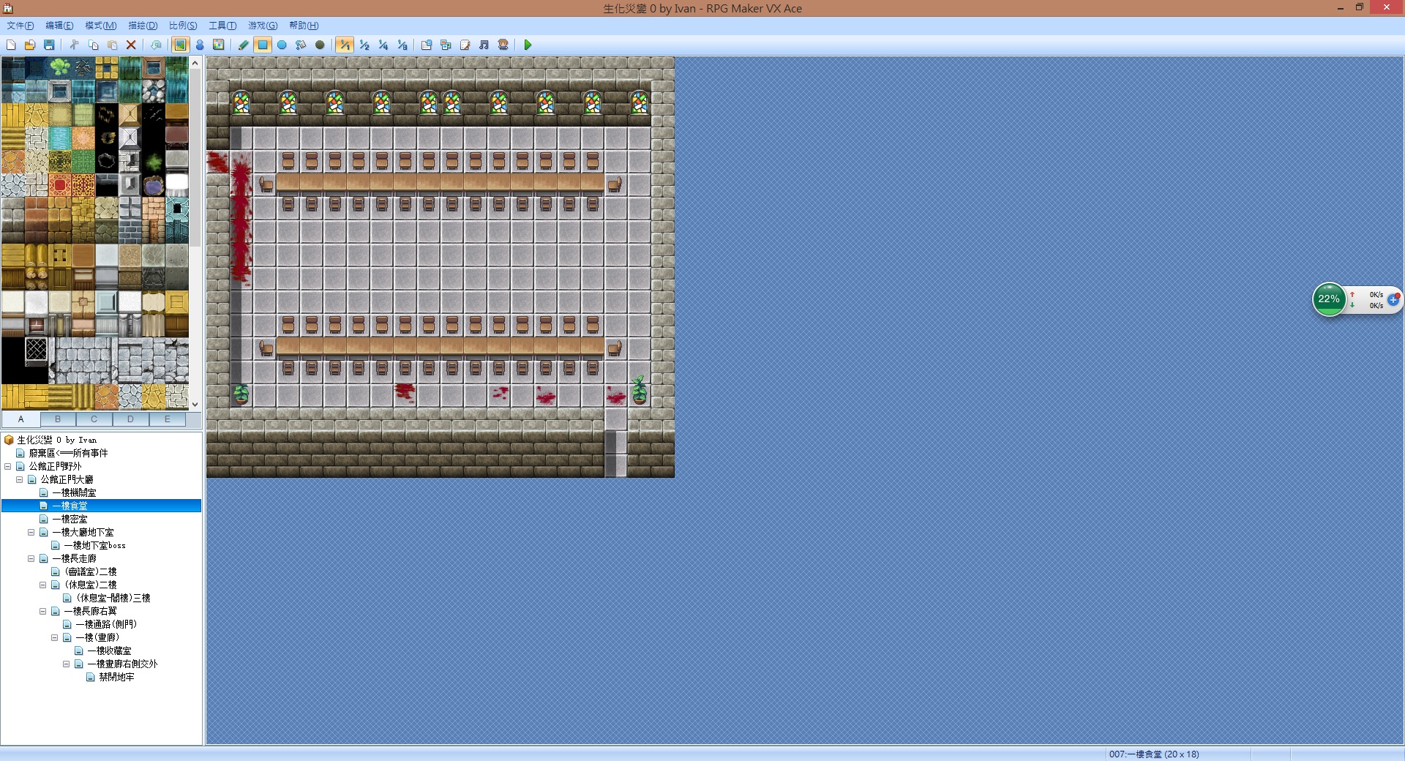Switch to tileset tab B
Image resolution: width=1405 pixels, height=761 pixels.
(58, 419)
